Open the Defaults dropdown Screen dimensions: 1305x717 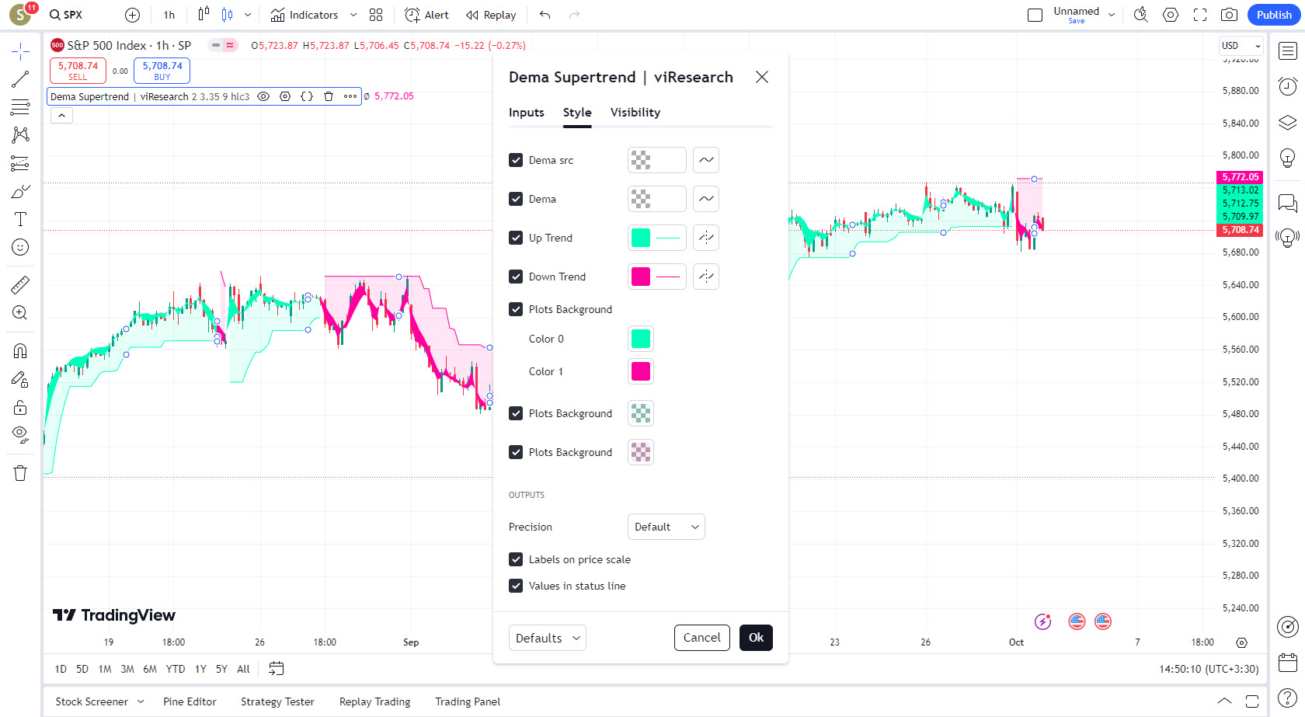pyautogui.click(x=548, y=638)
